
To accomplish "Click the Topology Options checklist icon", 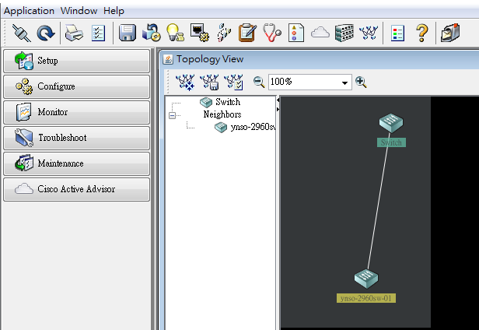I will (234, 82).
